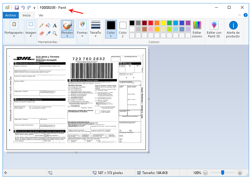Open the Formas shapes icon
This screenshot has width=251, height=178.
tap(82, 24)
